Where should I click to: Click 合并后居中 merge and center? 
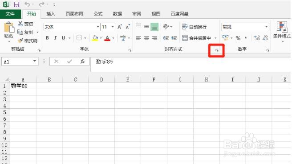(x=196, y=38)
